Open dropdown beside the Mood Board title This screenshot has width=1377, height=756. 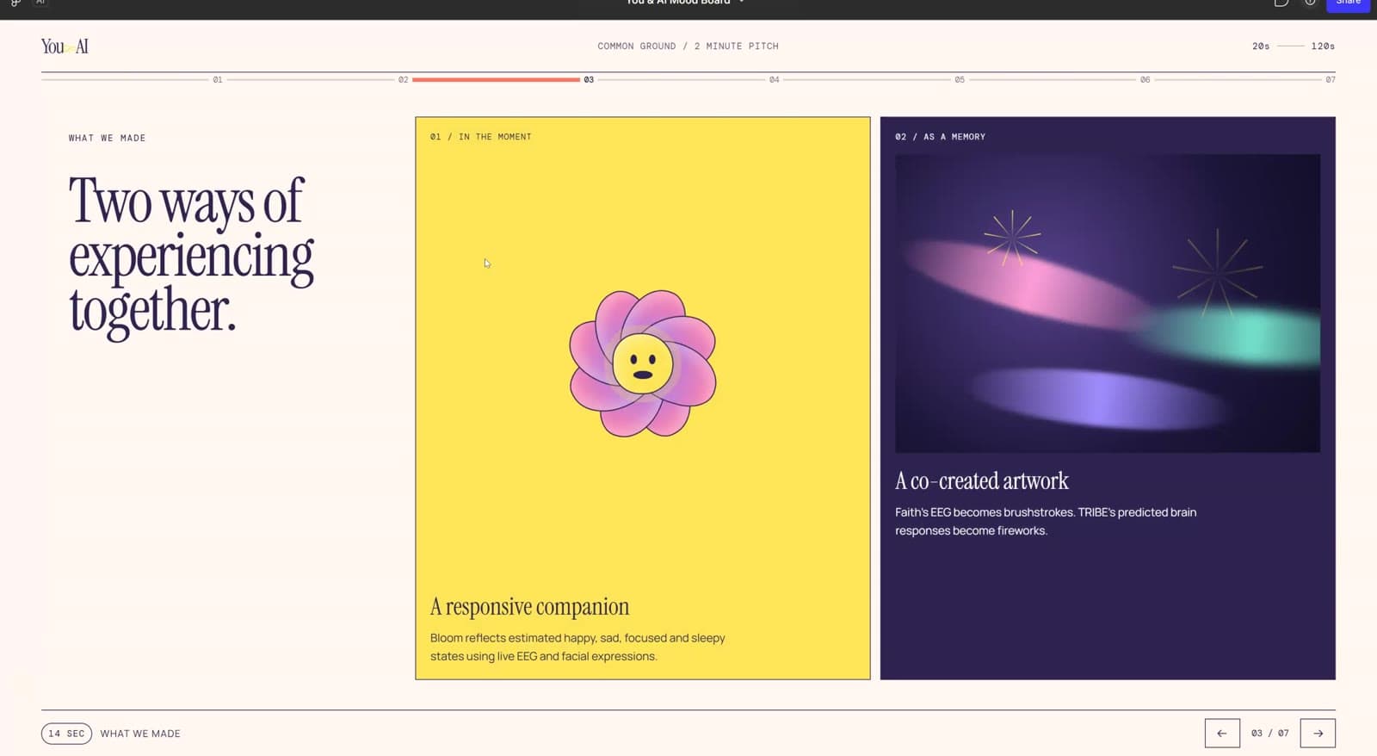(742, 3)
